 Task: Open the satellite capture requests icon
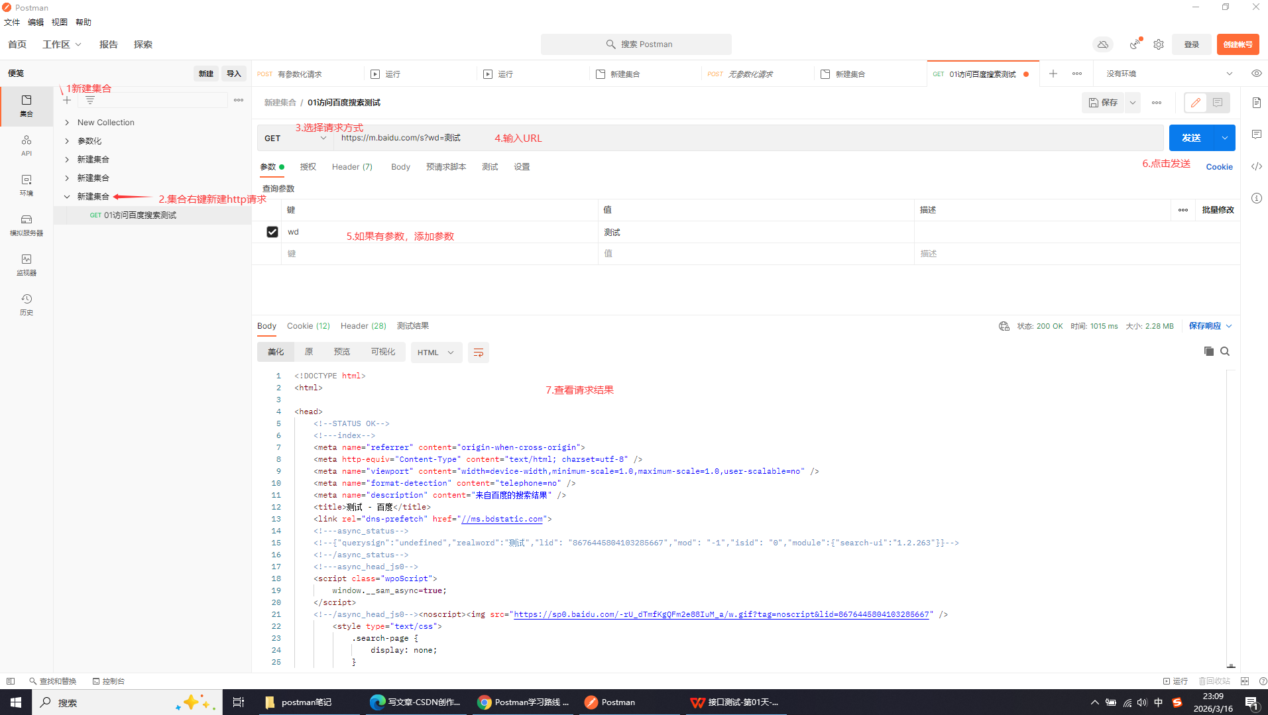click(1135, 44)
